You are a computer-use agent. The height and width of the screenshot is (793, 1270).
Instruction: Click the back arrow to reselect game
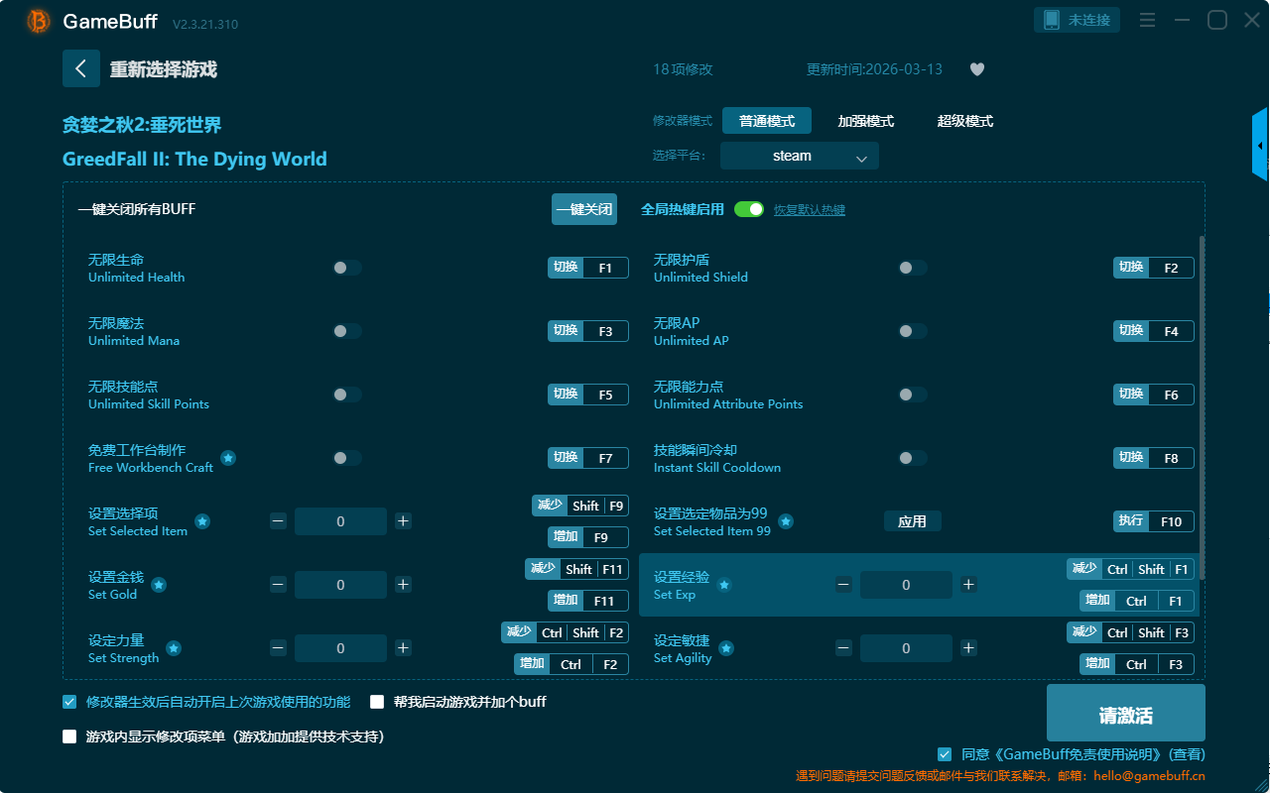tap(81, 68)
